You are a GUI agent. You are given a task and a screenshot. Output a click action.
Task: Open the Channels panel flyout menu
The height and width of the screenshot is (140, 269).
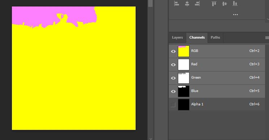point(267,38)
